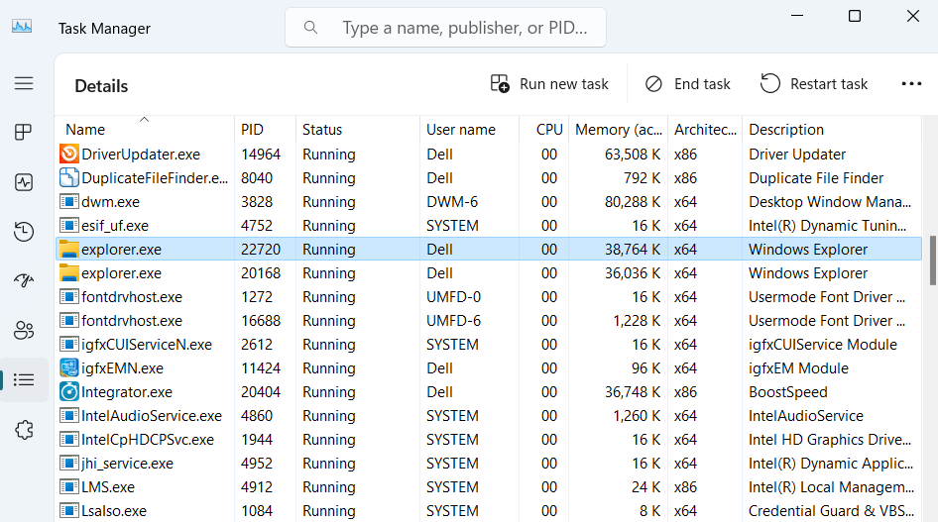Open the hamburger navigation menu
The image size is (938, 522).
[x=24, y=83]
